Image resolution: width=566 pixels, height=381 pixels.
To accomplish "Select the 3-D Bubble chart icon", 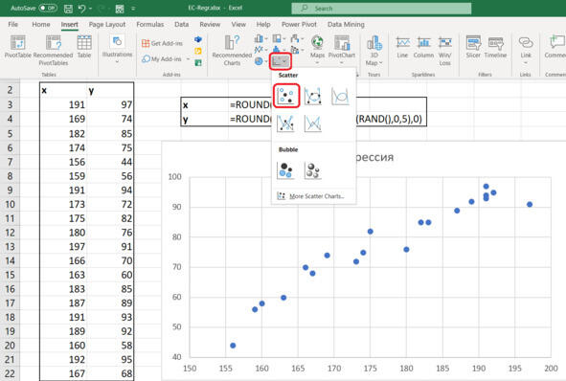I will [x=312, y=170].
